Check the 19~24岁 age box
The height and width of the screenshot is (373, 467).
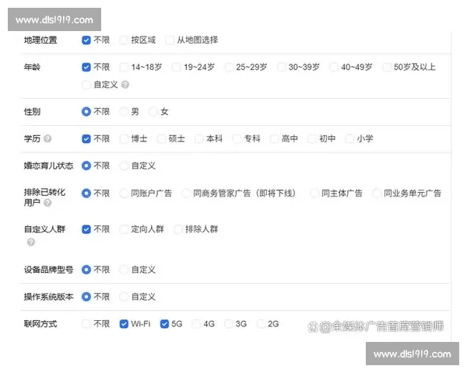pos(177,68)
